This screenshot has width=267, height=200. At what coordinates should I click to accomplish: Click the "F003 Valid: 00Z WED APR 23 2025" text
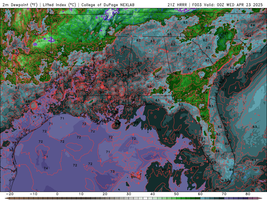point(228,5)
